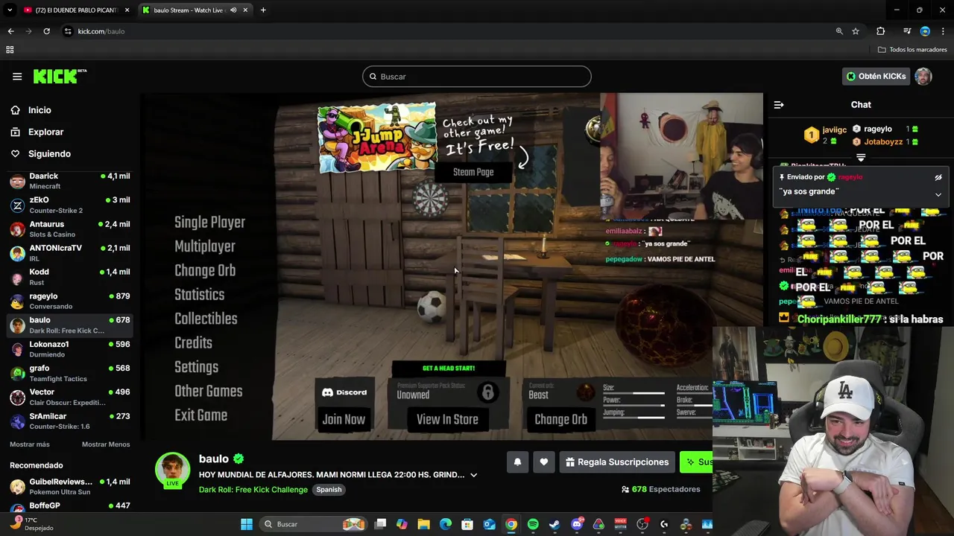
Task: Open the Dark Roll: Free Kick Challenge category
Action: click(253, 490)
